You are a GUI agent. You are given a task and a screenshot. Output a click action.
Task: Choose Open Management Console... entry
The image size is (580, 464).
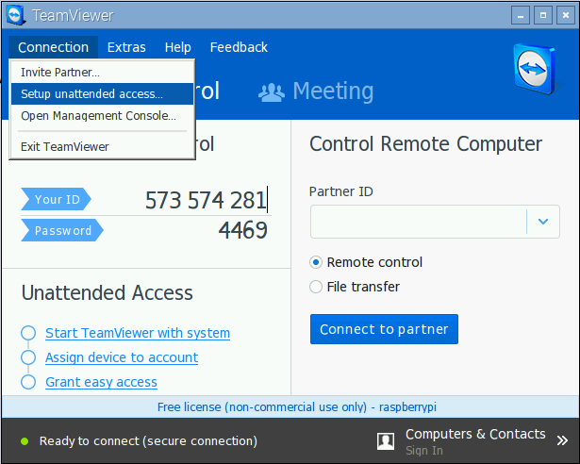(x=102, y=116)
